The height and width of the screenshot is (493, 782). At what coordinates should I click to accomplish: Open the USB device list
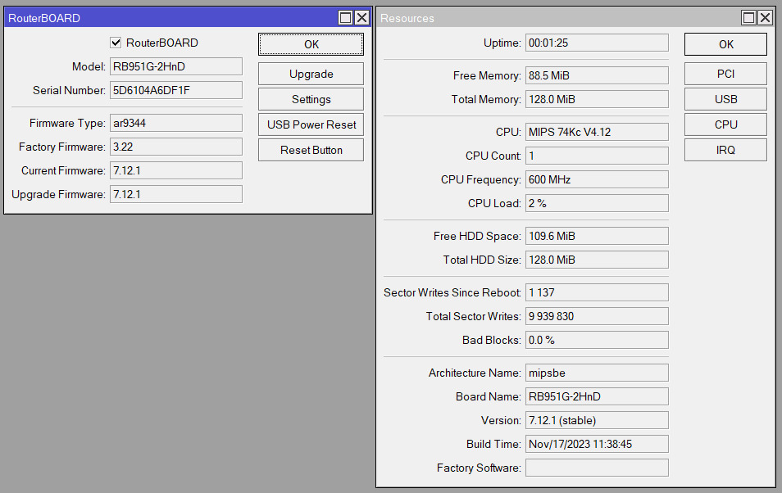725,99
